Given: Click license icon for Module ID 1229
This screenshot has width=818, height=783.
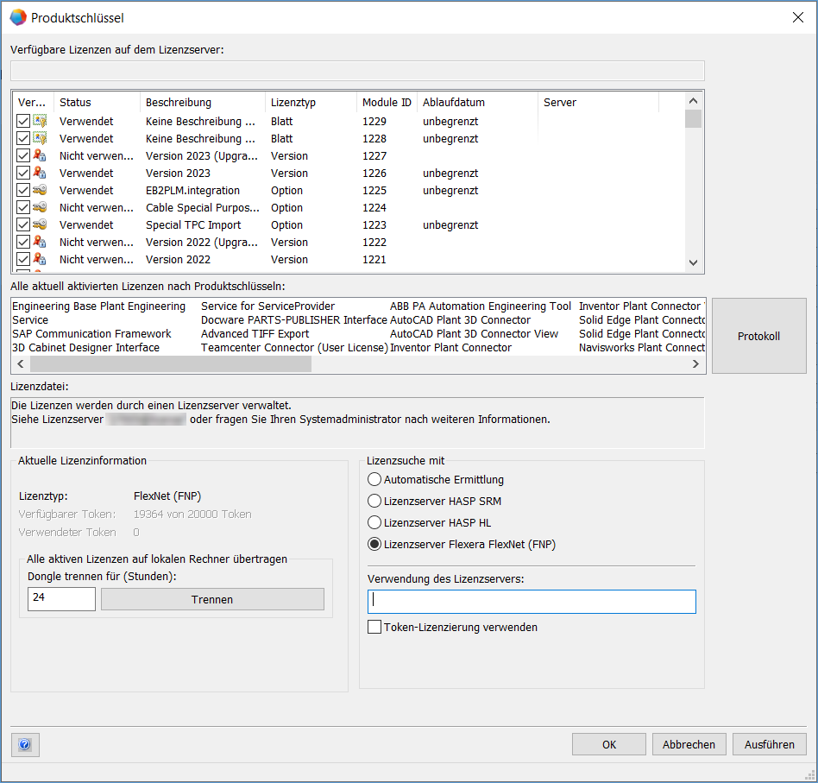Looking at the screenshot, I should [40, 122].
